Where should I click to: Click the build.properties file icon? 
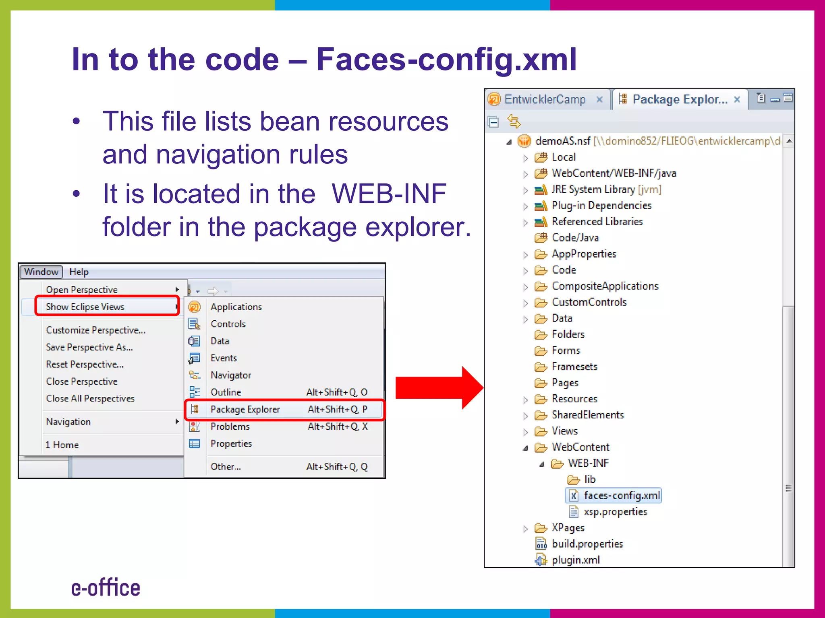click(541, 544)
